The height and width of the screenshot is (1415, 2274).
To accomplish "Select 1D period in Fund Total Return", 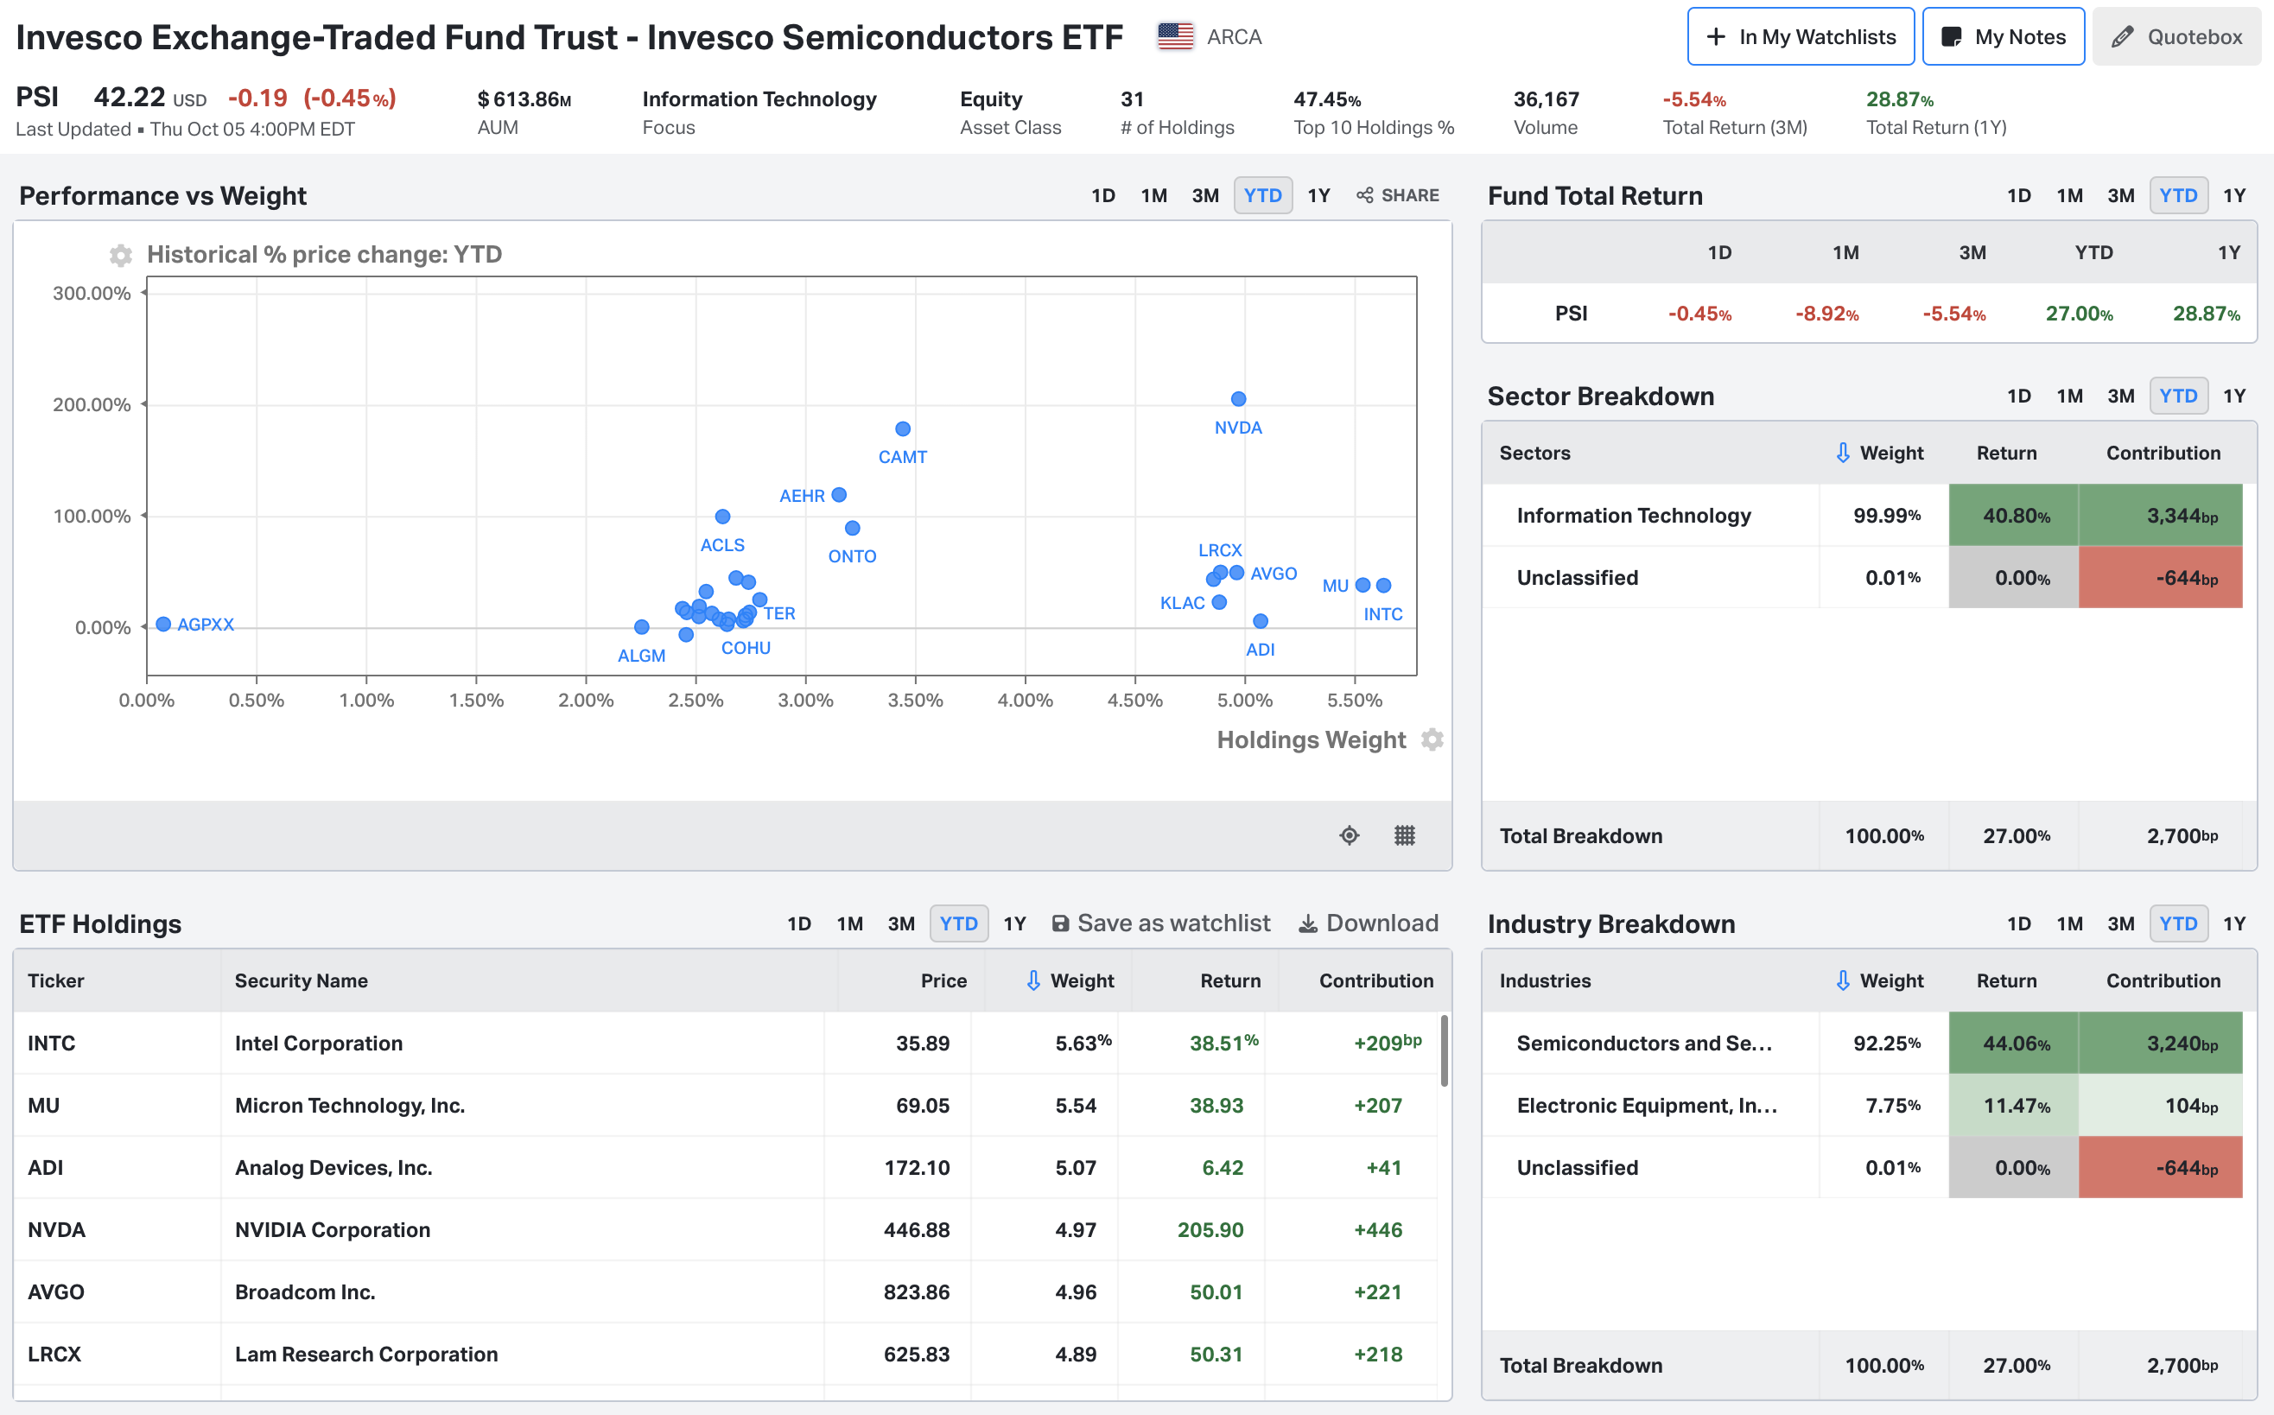I will [2018, 195].
